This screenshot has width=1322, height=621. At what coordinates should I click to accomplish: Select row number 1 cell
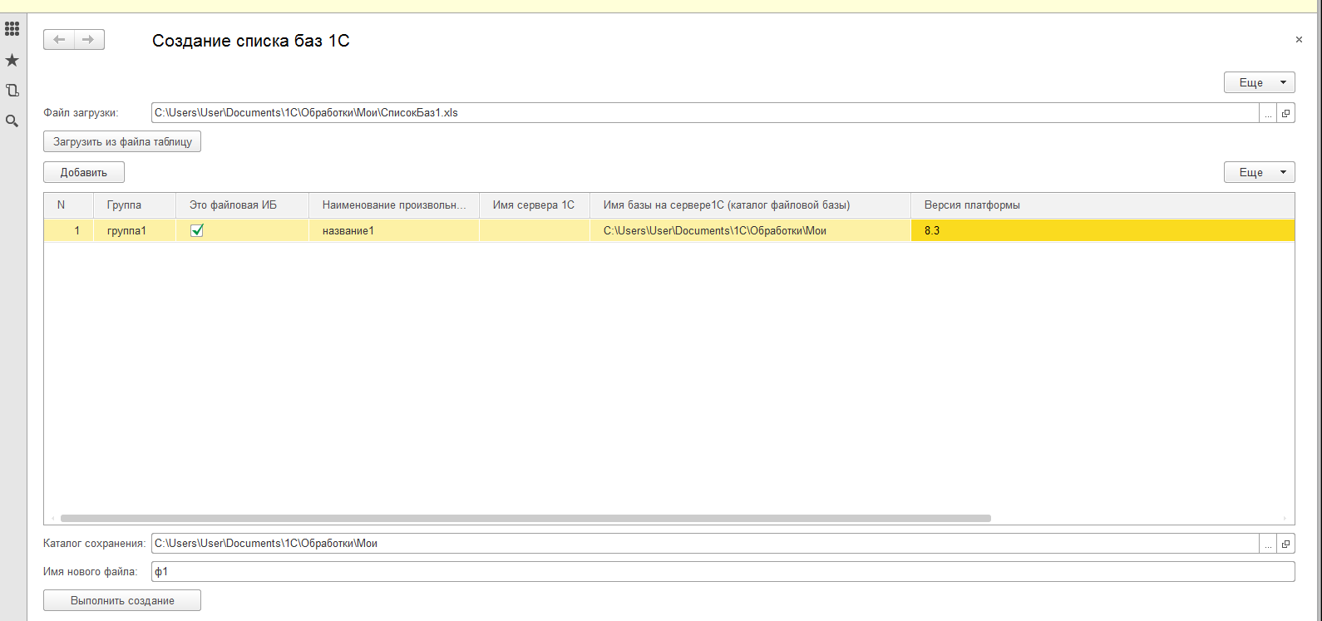point(69,230)
